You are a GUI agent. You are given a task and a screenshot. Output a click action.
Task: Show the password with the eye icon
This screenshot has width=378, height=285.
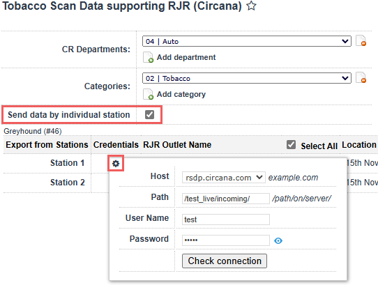(278, 240)
